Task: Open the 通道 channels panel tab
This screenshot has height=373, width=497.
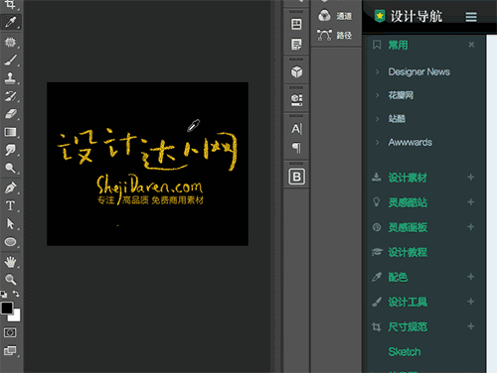Action: click(x=335, y=16)
